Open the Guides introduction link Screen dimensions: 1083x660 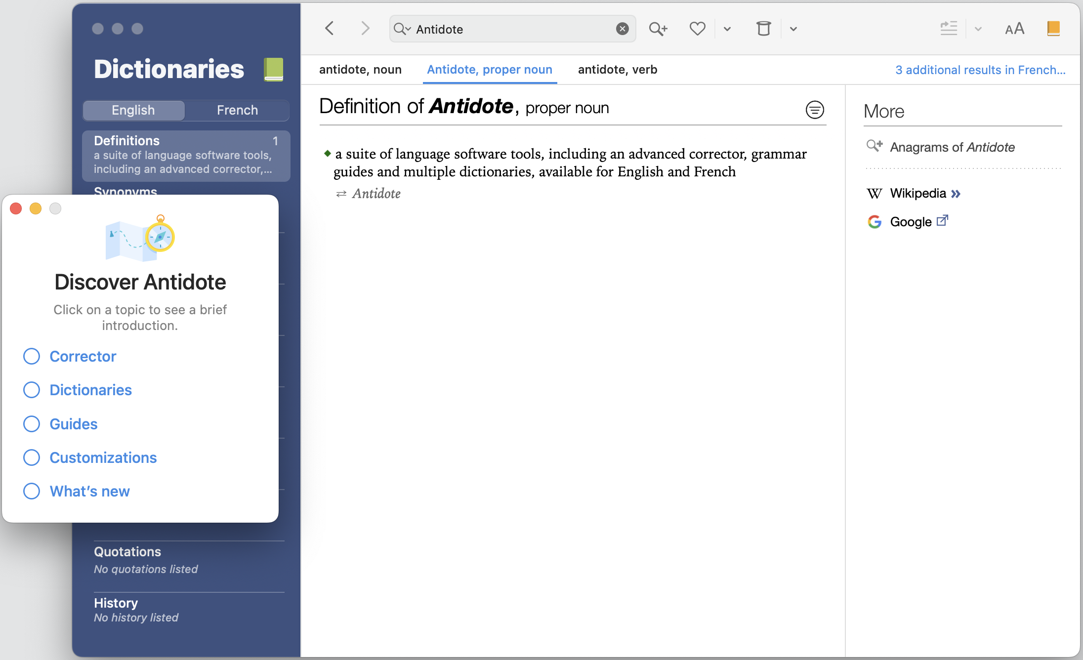pos(74,424)
